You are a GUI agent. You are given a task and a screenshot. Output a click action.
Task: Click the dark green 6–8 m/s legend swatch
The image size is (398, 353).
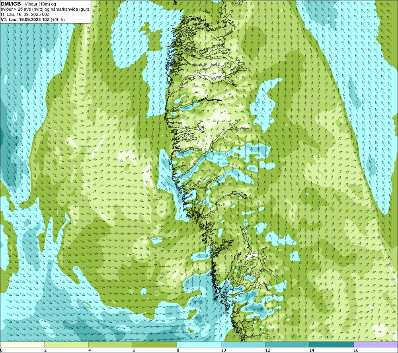pyautogui.click(x=154, y=344)
